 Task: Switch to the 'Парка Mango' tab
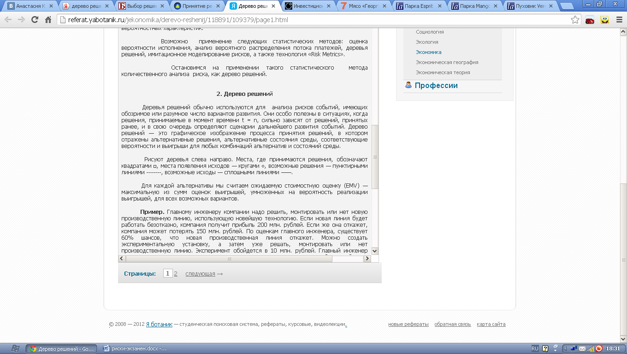(474, 6)
